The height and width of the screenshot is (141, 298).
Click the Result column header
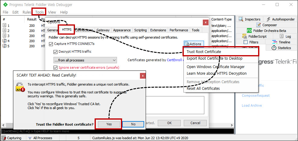click(x=32, y=19)
